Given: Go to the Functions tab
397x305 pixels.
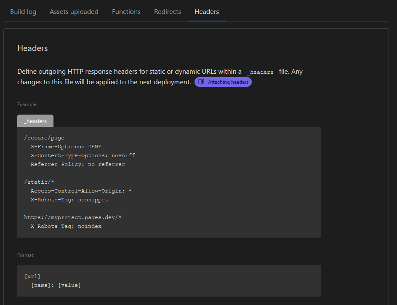Looking at the screenshot, I should [126, 12].
